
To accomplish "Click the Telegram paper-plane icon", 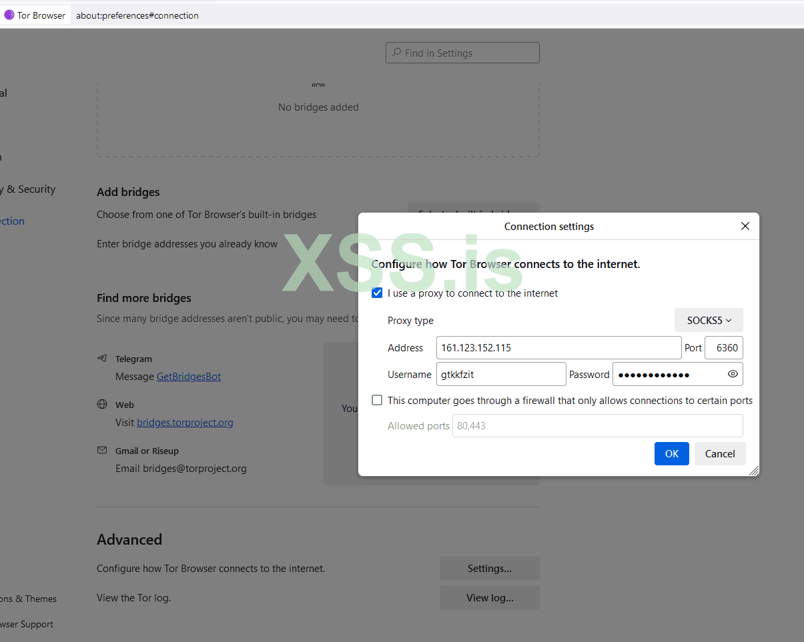I will 102,358.
